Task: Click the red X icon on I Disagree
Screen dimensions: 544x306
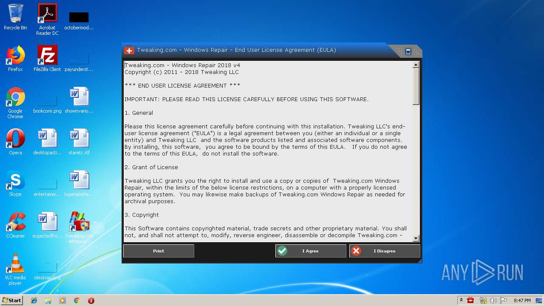Action: [x=356, y=251]
